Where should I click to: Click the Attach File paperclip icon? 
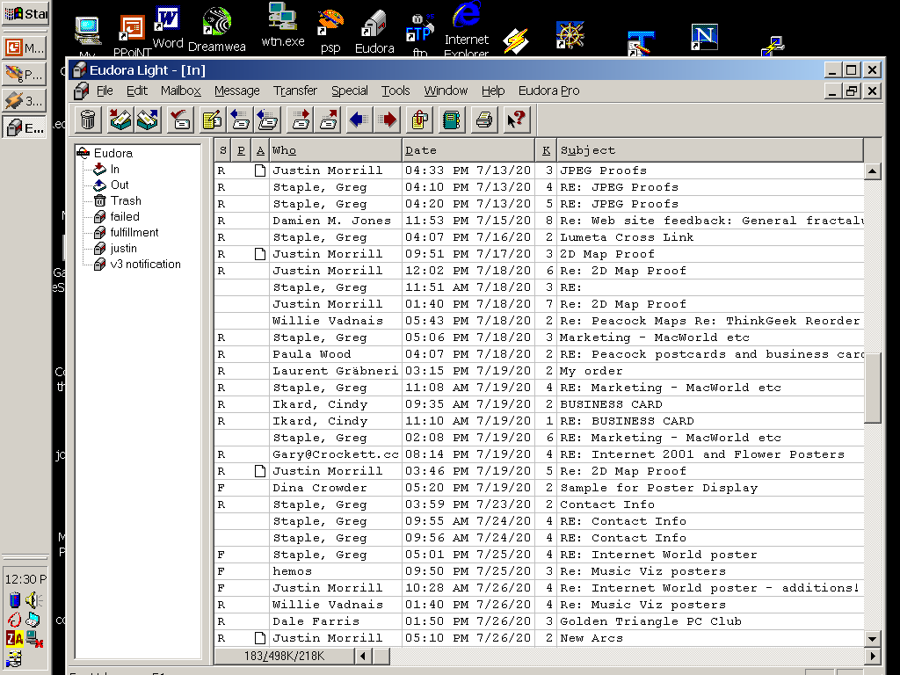[419, 120]
